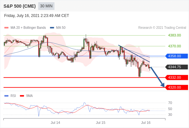This screenshot has width=189, height=128.
Task: Click the MA 50 blue legend swatch
Action: click(52, 28)
